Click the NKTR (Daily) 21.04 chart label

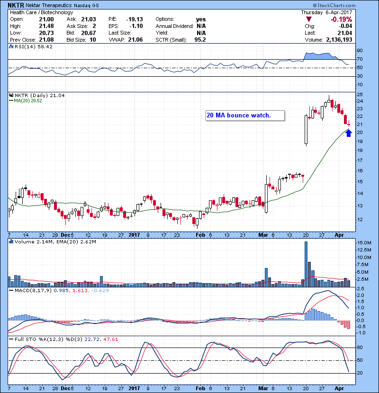coord(40,95)
